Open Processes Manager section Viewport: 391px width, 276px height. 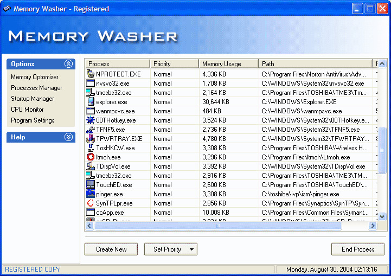(36, 88)
